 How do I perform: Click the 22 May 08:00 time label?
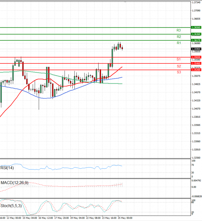coord(93,218)
